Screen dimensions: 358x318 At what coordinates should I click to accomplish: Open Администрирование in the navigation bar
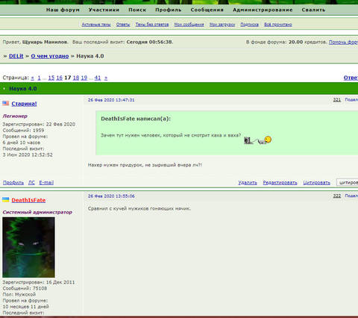tap(263, 10)
